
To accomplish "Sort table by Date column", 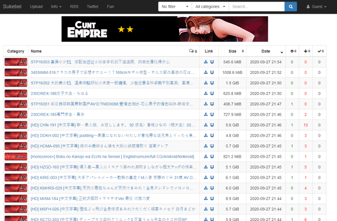I will (x=266, y=51).
